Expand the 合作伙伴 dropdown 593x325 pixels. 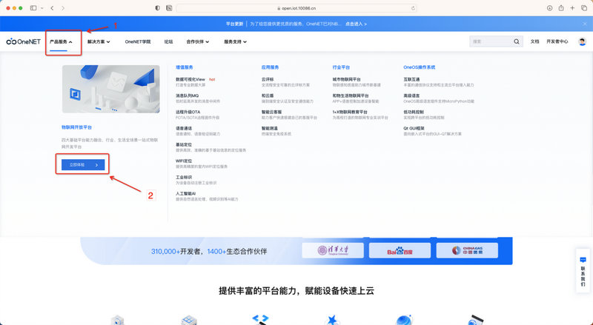coord(197,41)
